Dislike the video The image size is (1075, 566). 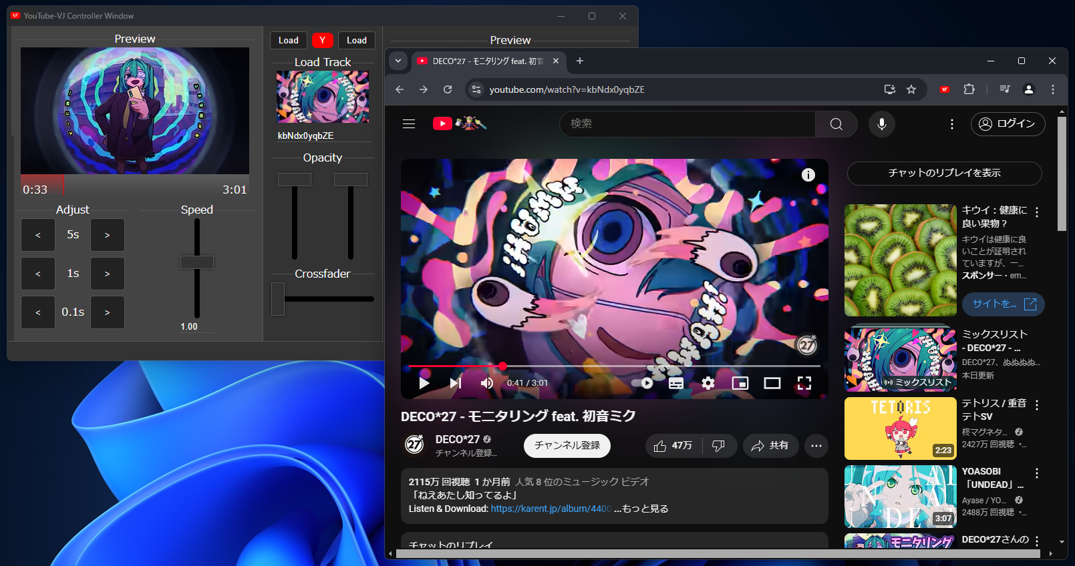[719, 446]
